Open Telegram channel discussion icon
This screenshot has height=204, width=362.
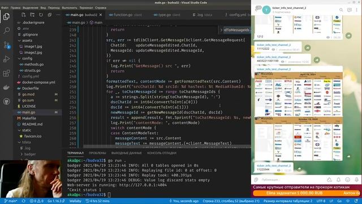tap(350, 10)
